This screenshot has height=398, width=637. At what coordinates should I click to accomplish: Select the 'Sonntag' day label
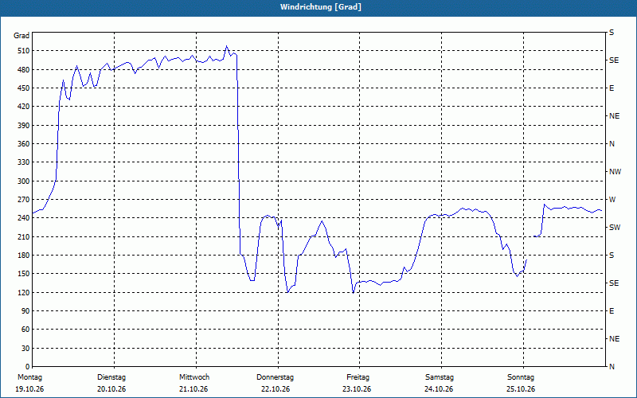521,377
